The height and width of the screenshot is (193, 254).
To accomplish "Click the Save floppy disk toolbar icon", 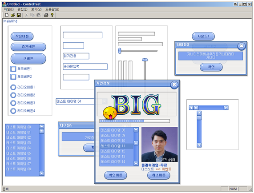I will click(x=19, y=15).
